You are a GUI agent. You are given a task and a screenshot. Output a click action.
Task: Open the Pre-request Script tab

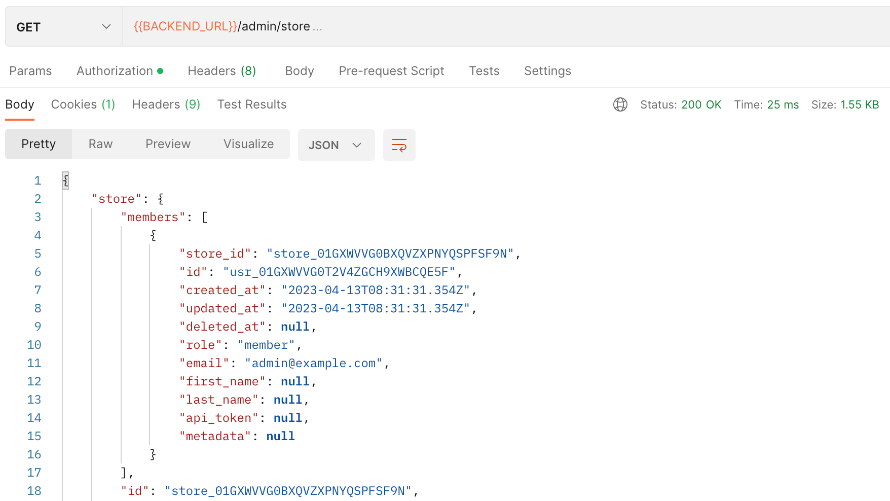(x=391, y=71)
